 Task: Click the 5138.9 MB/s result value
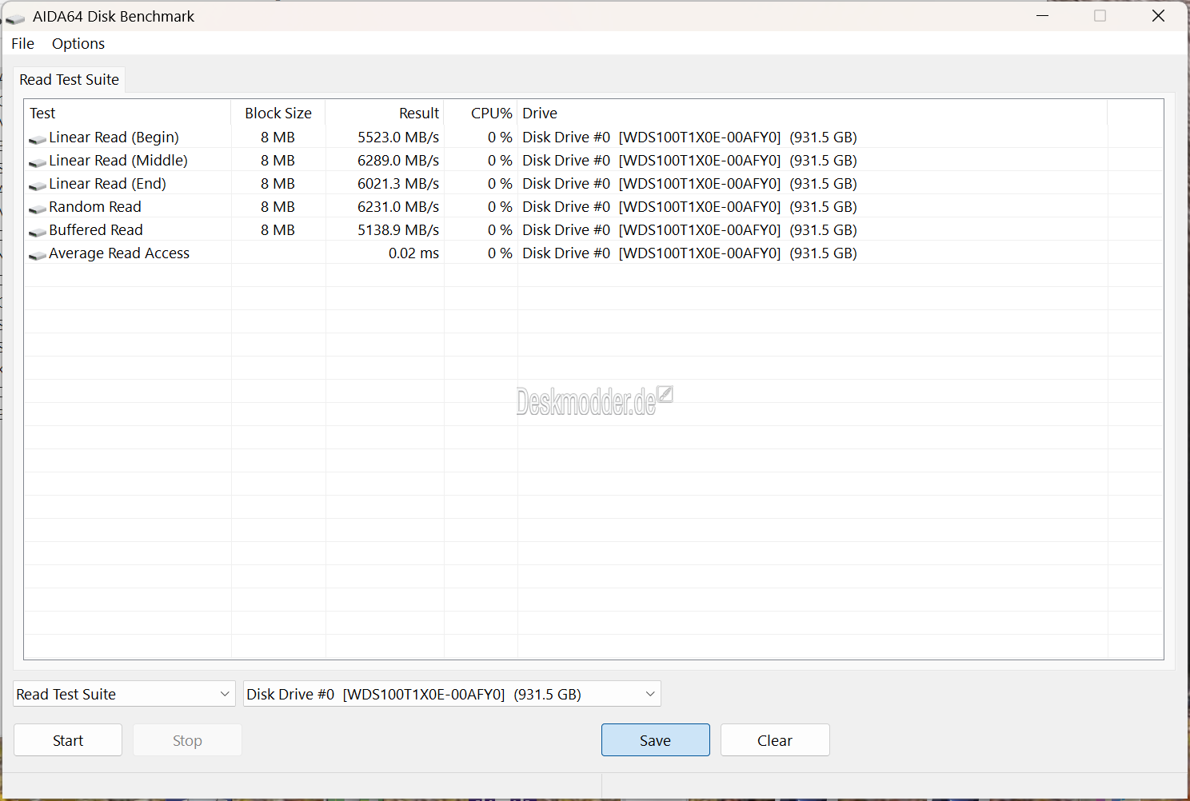[x=398, y=230]
